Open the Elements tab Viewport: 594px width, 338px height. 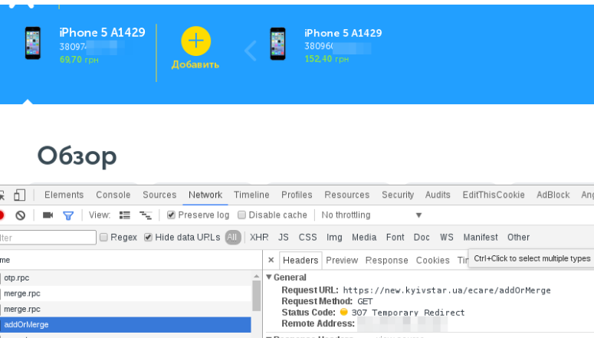click(64, 195)
